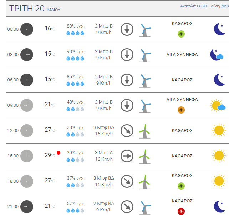Click the sun with cloud icon at 09:00
Viewport: 229px width, 215px height.
[218, 105]
